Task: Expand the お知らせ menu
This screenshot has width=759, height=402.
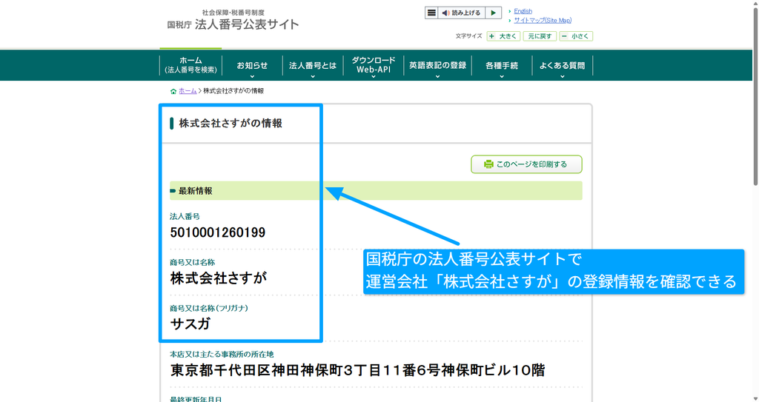Action: (x=252, y=65)
